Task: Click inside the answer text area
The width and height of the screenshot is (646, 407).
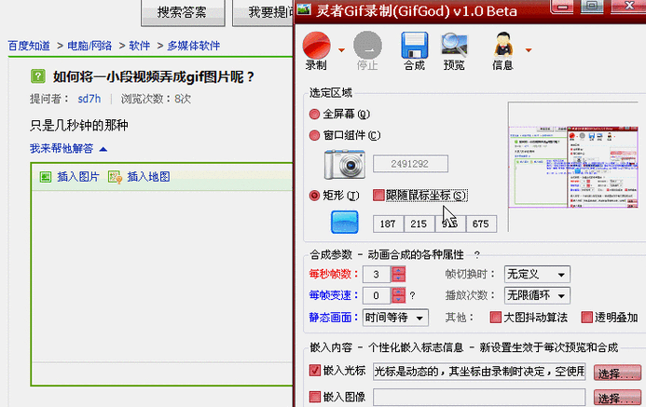Action: click(x=162, y=276)
